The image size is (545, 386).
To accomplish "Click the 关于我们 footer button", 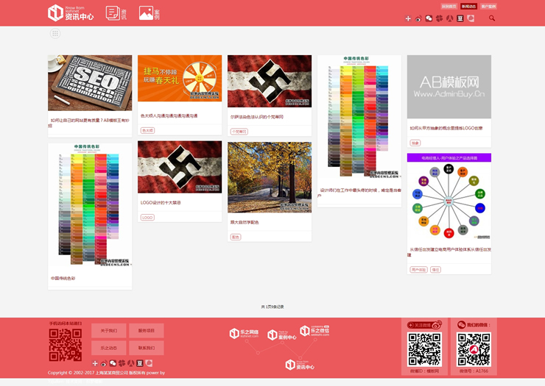I will click(108, 330).
